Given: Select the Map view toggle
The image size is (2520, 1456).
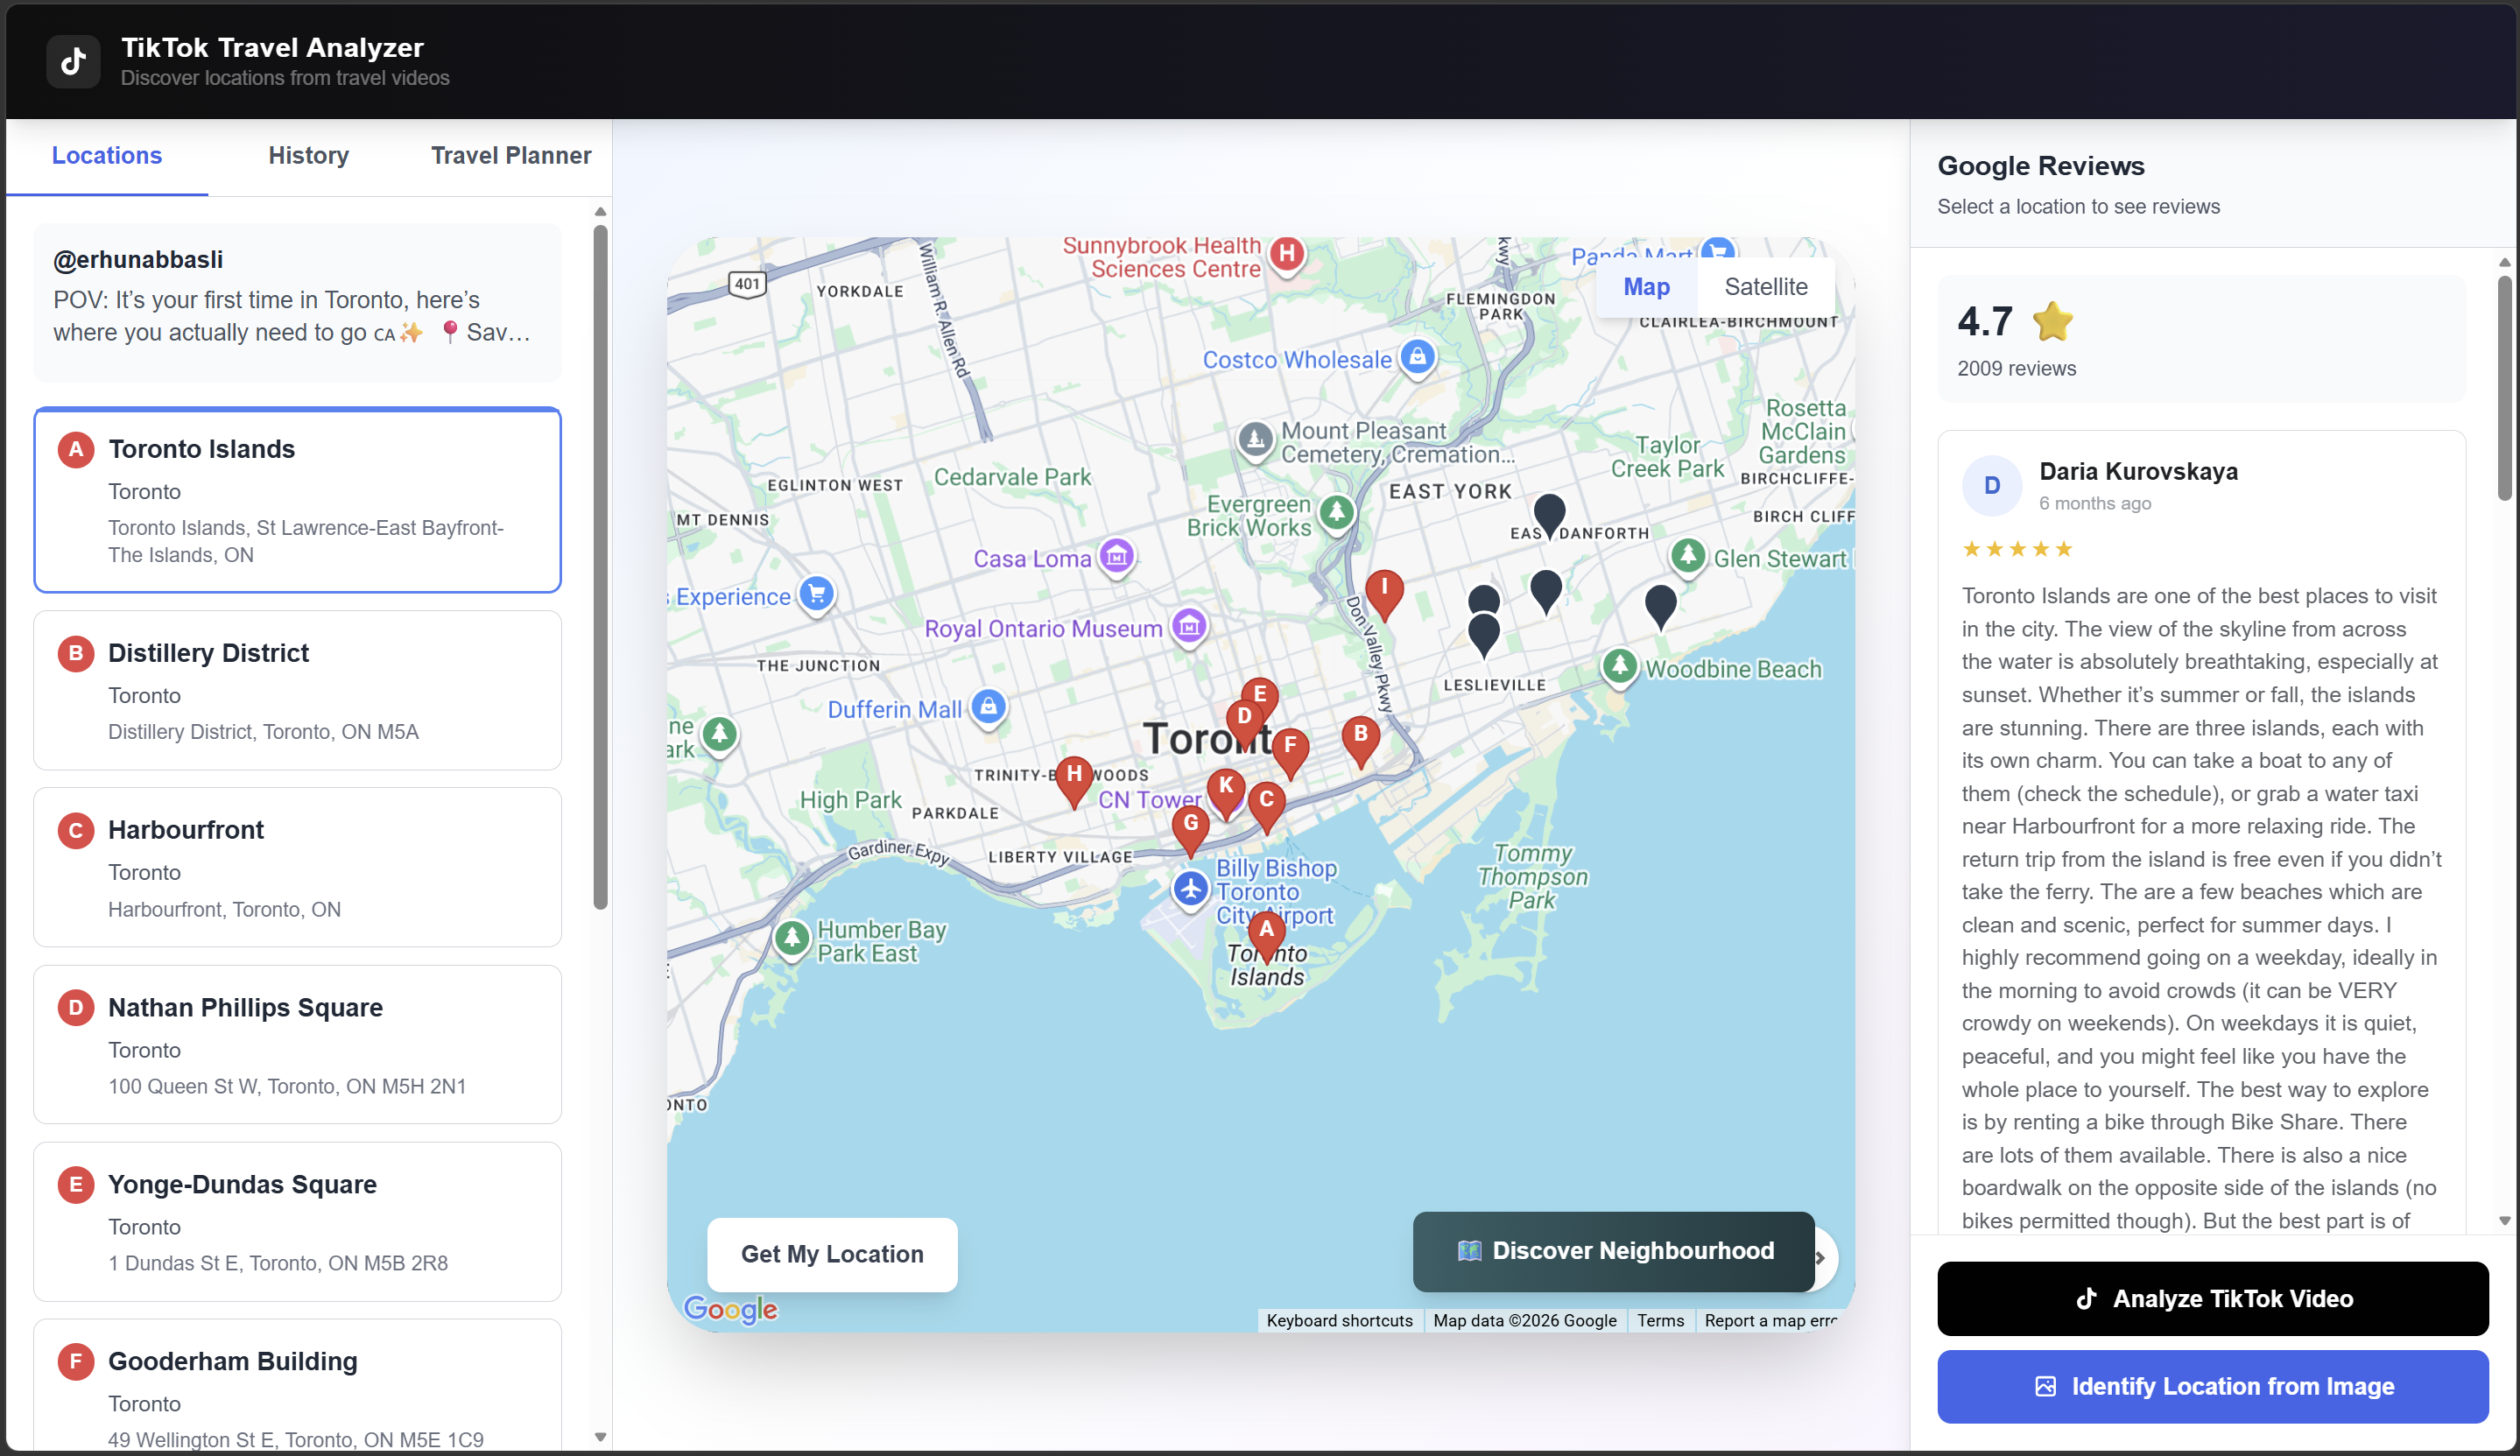Looking at the screenshot, I should point(1646,287).
